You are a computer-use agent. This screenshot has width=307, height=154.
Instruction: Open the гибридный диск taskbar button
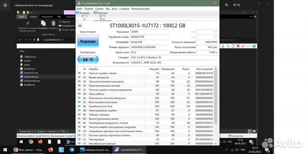[95, 150]
